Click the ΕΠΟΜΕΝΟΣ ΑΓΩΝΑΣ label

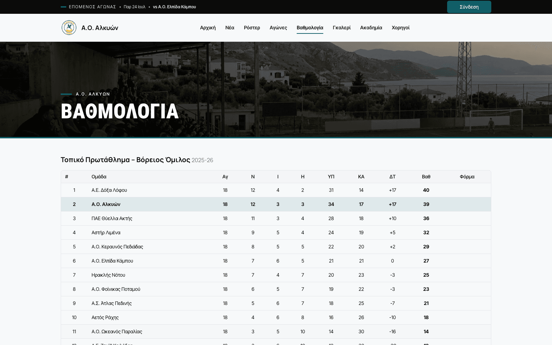[92, 7]
